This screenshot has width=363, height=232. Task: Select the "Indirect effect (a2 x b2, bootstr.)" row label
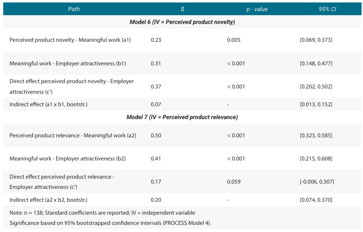(x=48, y=200)
